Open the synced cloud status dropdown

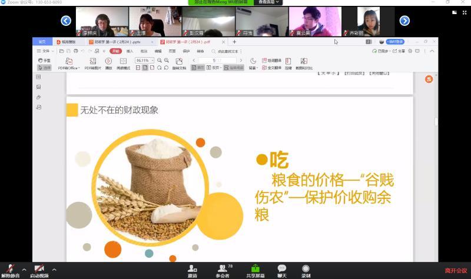(x=382, y=51)
